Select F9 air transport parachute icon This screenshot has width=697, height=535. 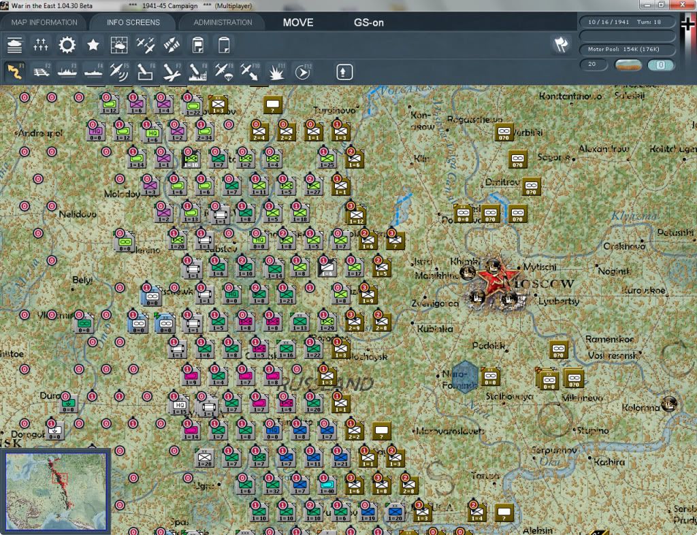pyautogui.click(x=224, y=71)
